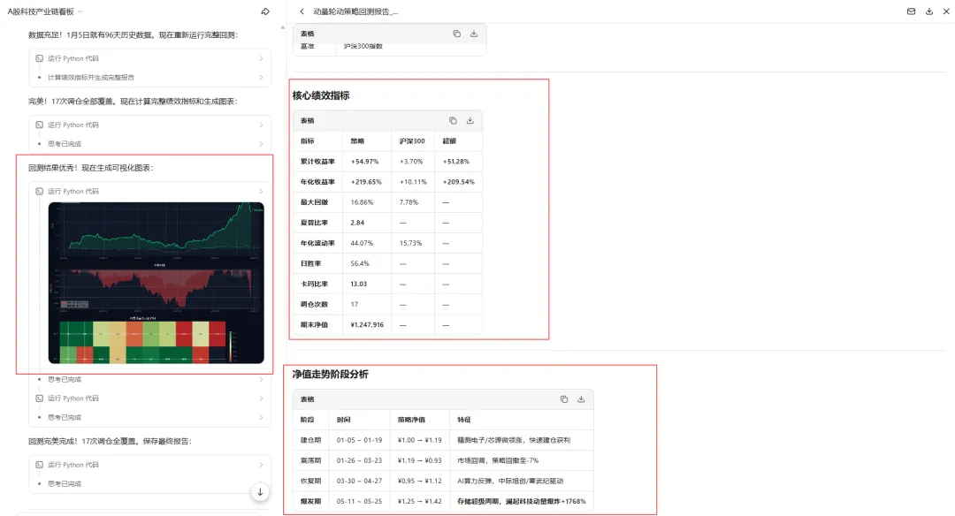
Task: Copy the table containing 沪深300指数 row
Action: pos(457,34)
